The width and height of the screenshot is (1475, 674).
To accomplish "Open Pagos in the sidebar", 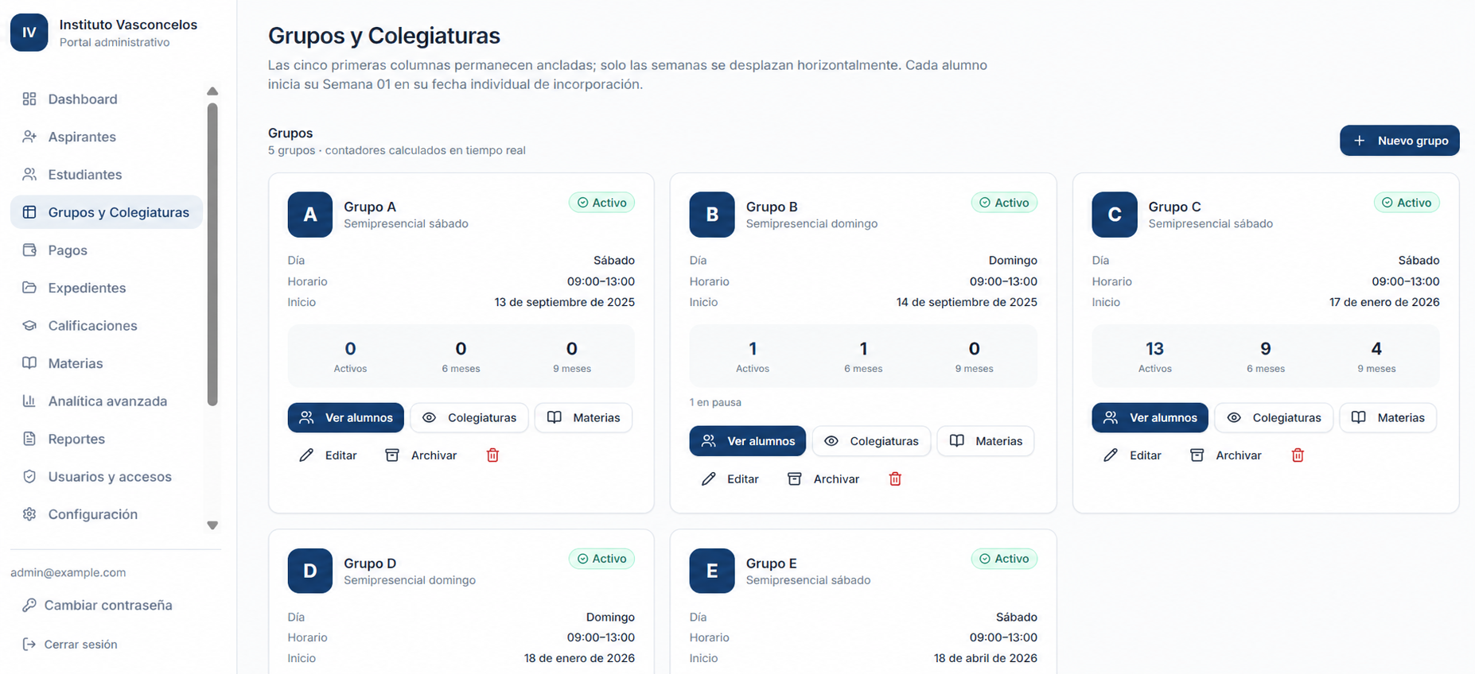I will pos(107,250).
